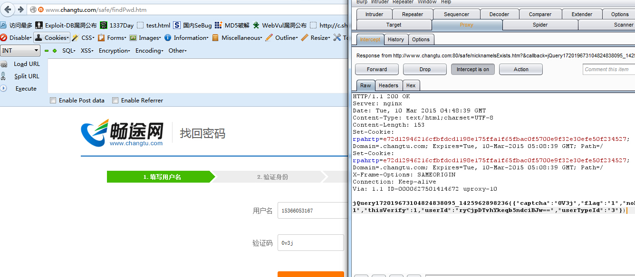Image resolution: width=635 pixels, height=277 pixels.
Task: Switch to the Target tab
Action: (394, 25)
